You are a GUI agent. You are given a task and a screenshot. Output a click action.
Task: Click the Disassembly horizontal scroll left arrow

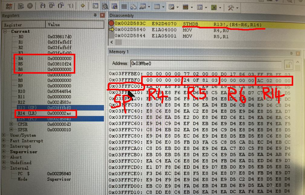tap(112, 42)
